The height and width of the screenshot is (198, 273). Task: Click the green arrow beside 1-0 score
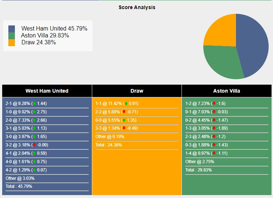(34, 112)
